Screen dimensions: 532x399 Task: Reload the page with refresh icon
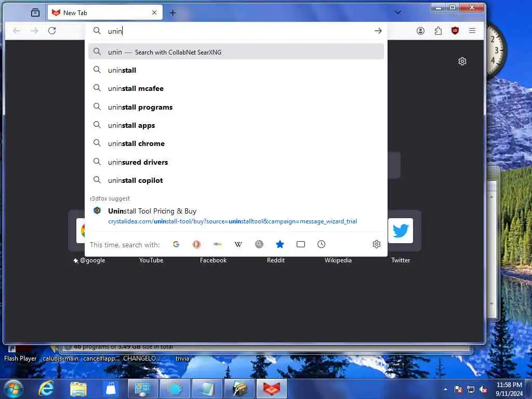52,31
